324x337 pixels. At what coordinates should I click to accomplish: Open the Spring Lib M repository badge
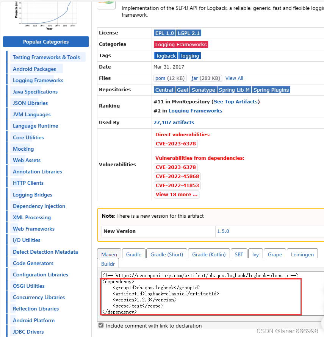[x=234, y=90]
